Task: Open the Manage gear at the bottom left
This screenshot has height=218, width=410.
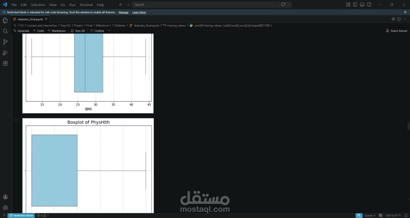Action: point(5,207)
